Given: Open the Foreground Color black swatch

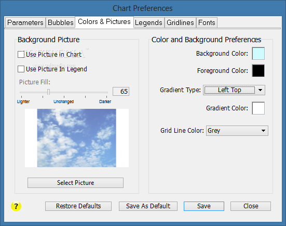Looking at the screenshot, I should [258, 71].
